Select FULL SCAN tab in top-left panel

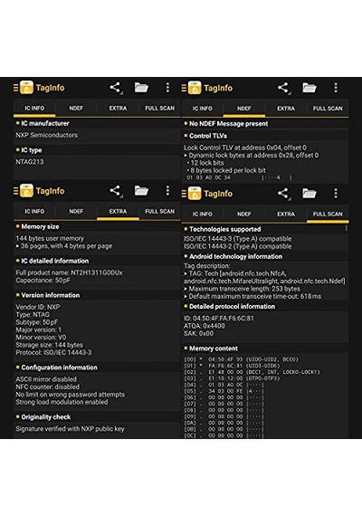159,109
